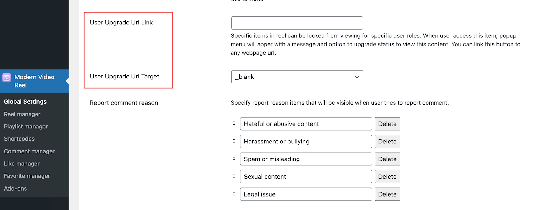Delete the Spam or misleading reason
537x210 pixels.
click(x=387, y=159)
